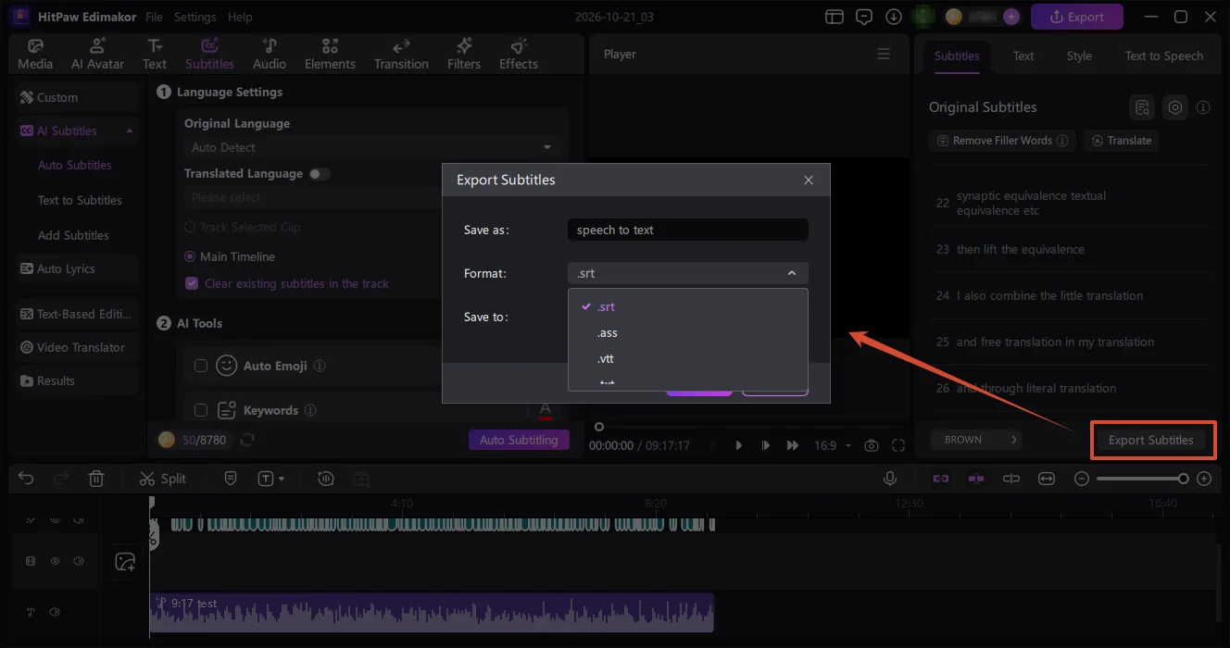Open the Transition tab
The height and width of the screenshot is (648, 1230).
(x=401, y=55)
